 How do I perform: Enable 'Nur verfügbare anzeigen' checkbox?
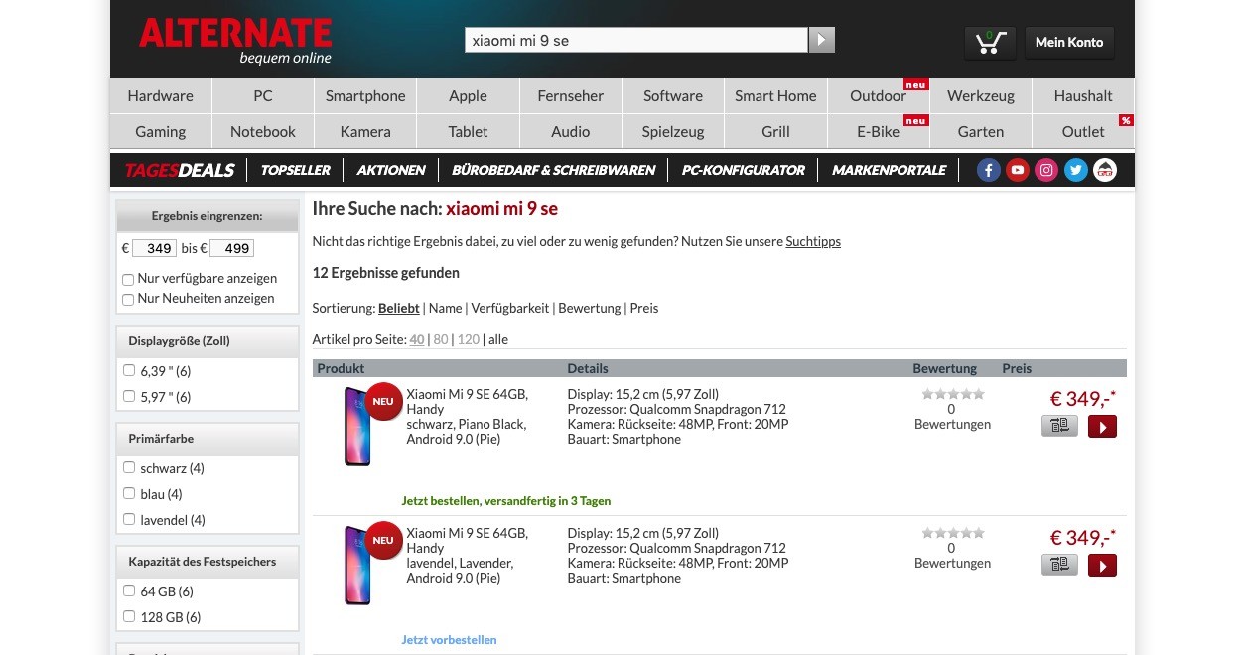pyautogui.click(x=128, y=279)
